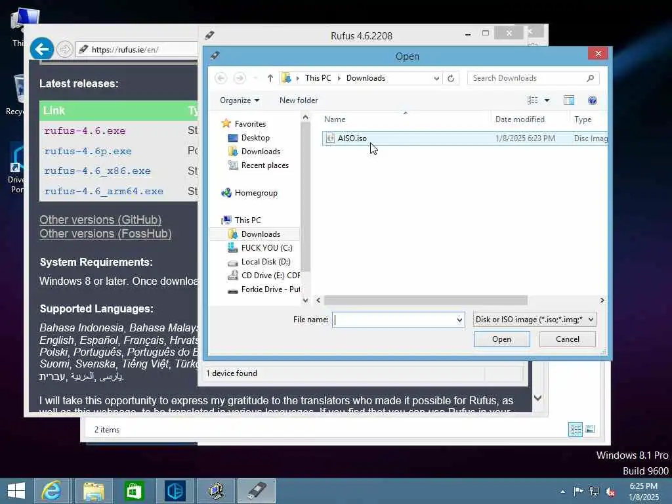This screenshot has width=672, height=504.
Task: Click the browser back button
Action: coord(41,49)
